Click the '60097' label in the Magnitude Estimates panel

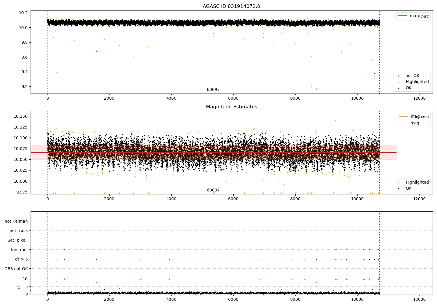213,190
